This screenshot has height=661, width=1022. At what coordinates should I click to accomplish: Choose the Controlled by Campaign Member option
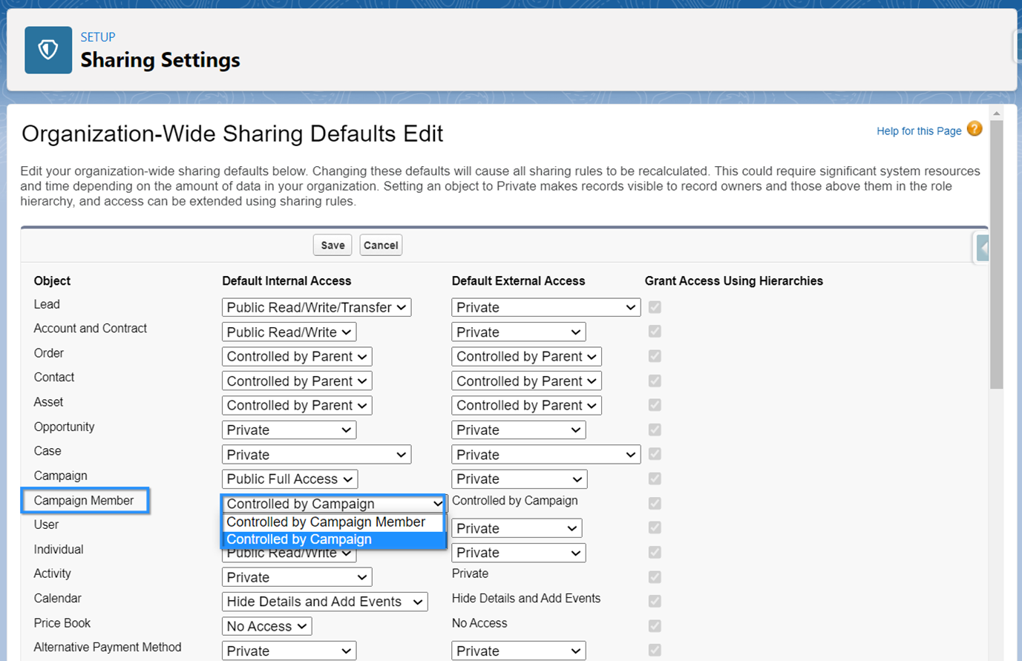pos(333,522)
